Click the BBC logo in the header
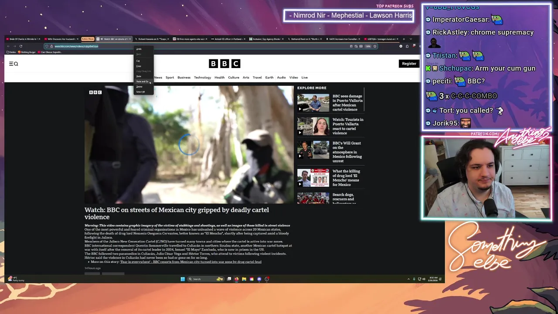This screenshot has width=558, height=314. [x=225, y=64]
